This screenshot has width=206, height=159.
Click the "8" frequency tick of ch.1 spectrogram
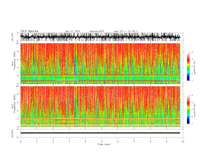click(x=18, y=51)
